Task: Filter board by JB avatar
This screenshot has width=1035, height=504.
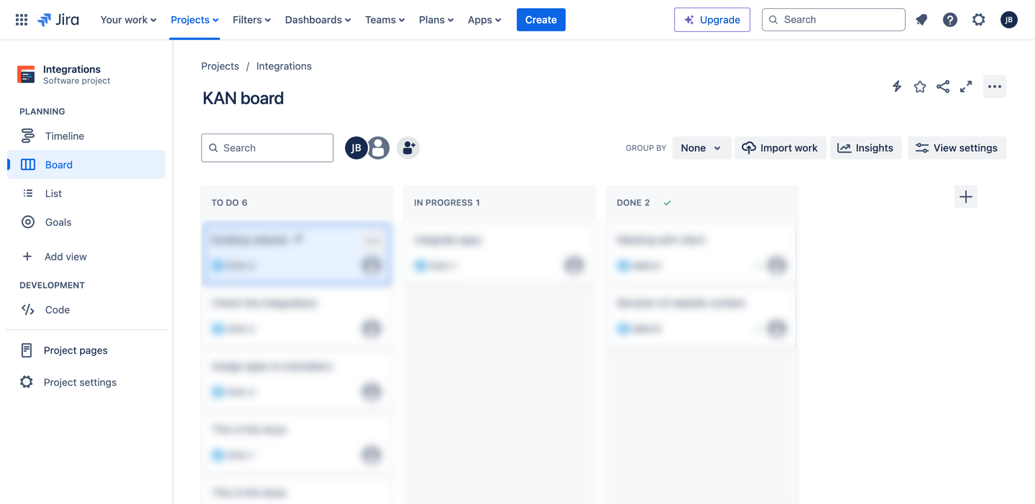Action: [x=356, y=148]
